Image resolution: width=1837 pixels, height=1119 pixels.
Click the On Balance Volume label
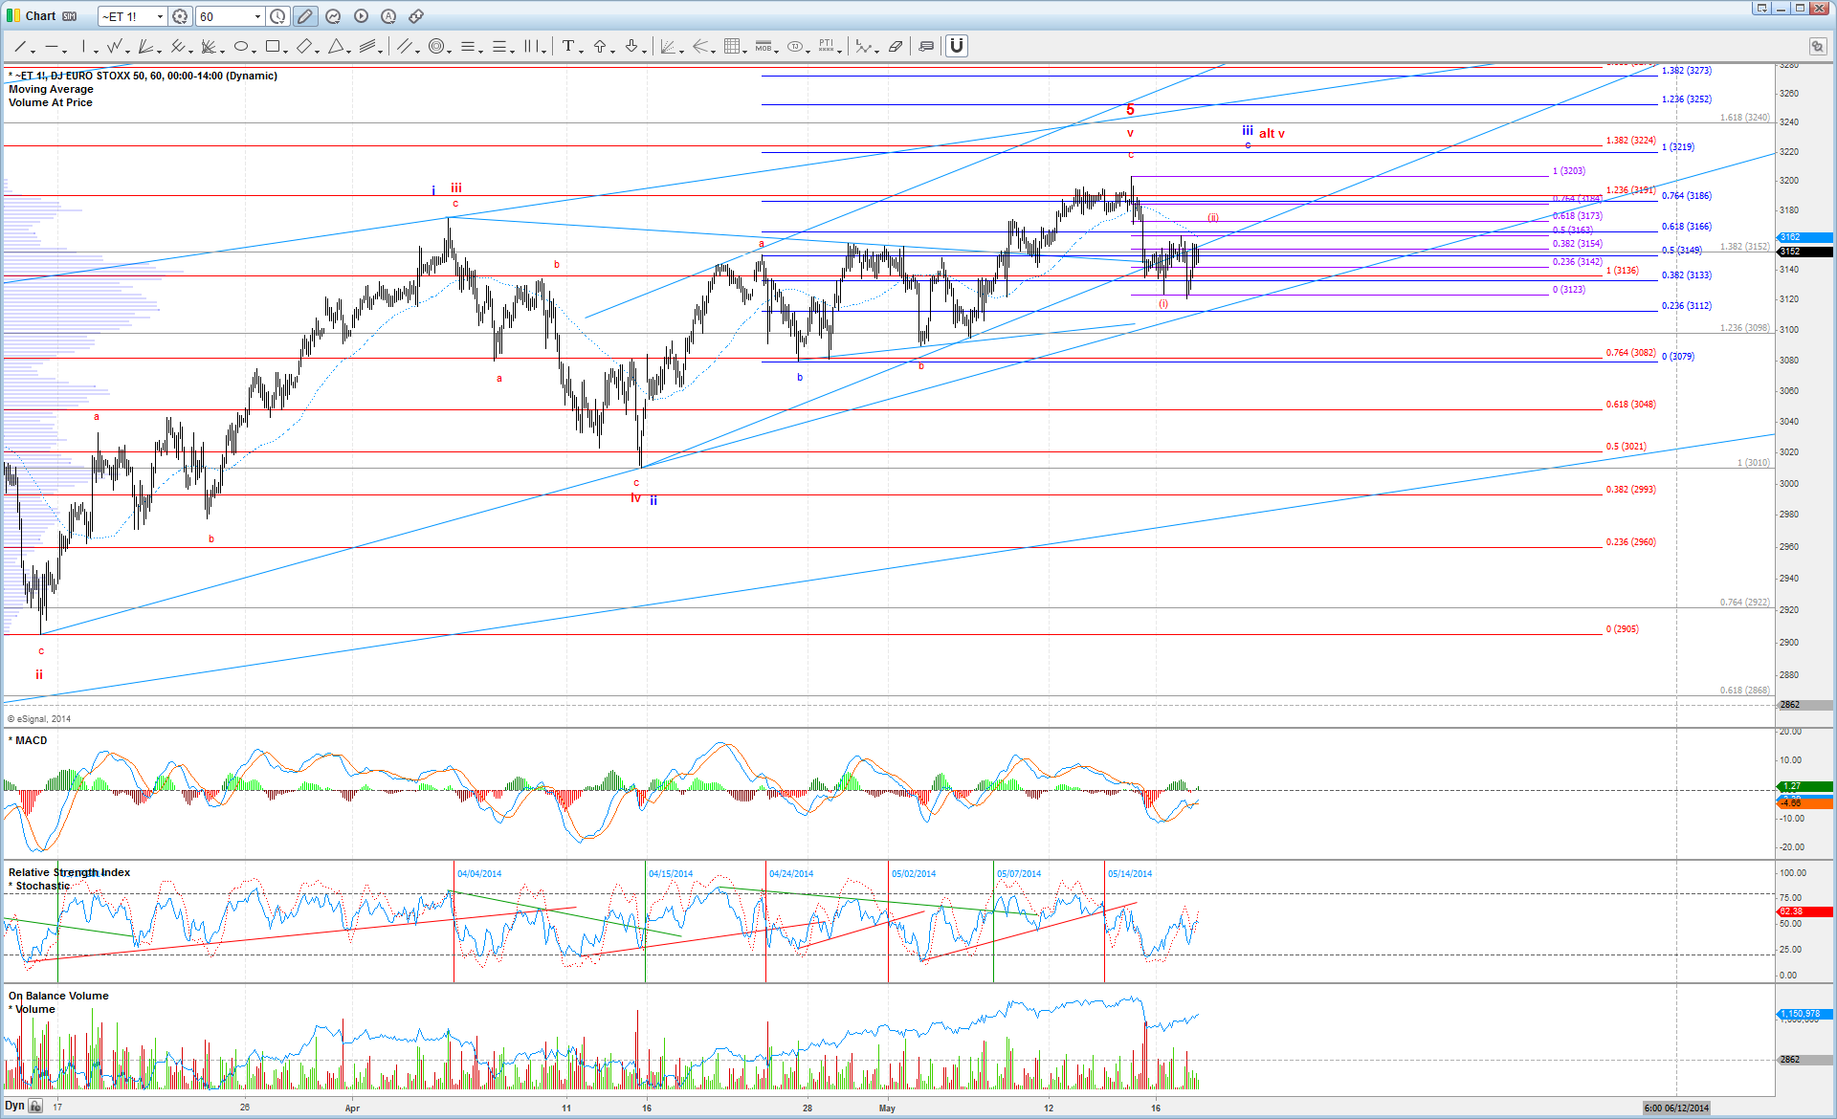pos(58,996)
